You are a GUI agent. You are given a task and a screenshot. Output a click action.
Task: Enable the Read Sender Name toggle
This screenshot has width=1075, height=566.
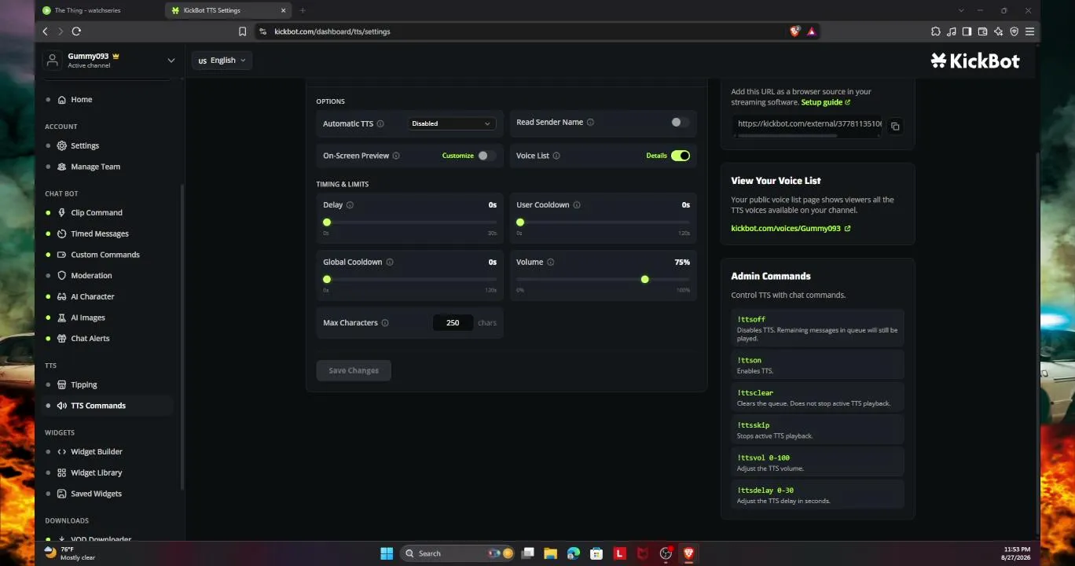click(680, 123)
